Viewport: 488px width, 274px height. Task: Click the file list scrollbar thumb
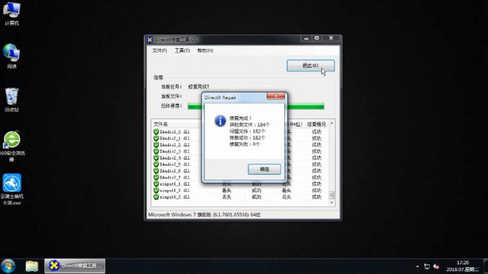[x=332, y=195]
